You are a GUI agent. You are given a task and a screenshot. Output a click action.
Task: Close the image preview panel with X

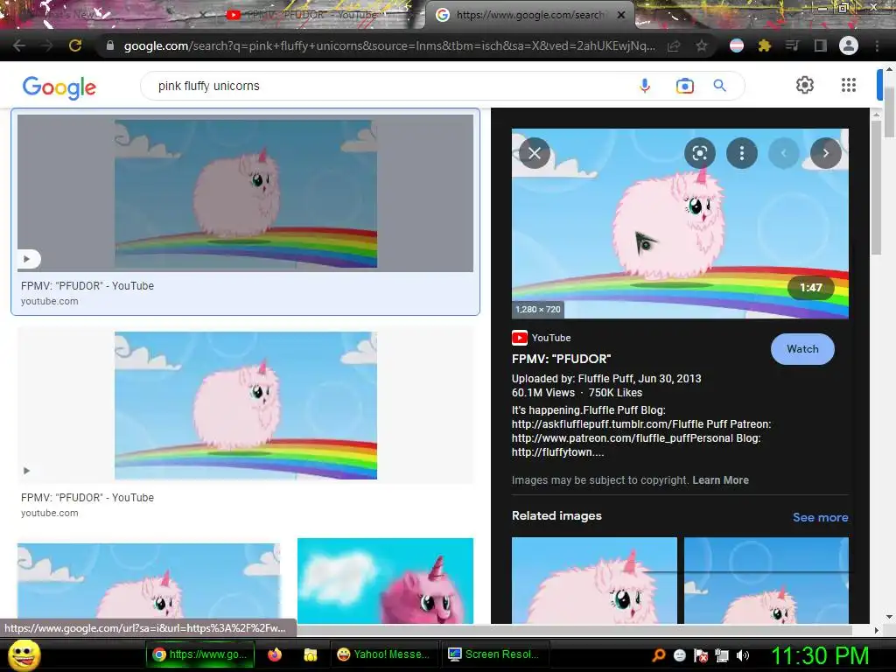(x=535, y=153)
